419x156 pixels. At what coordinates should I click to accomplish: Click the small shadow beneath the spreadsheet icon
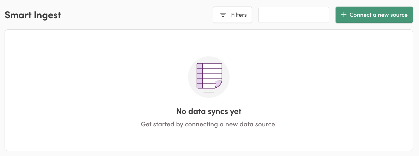[209, 92]
